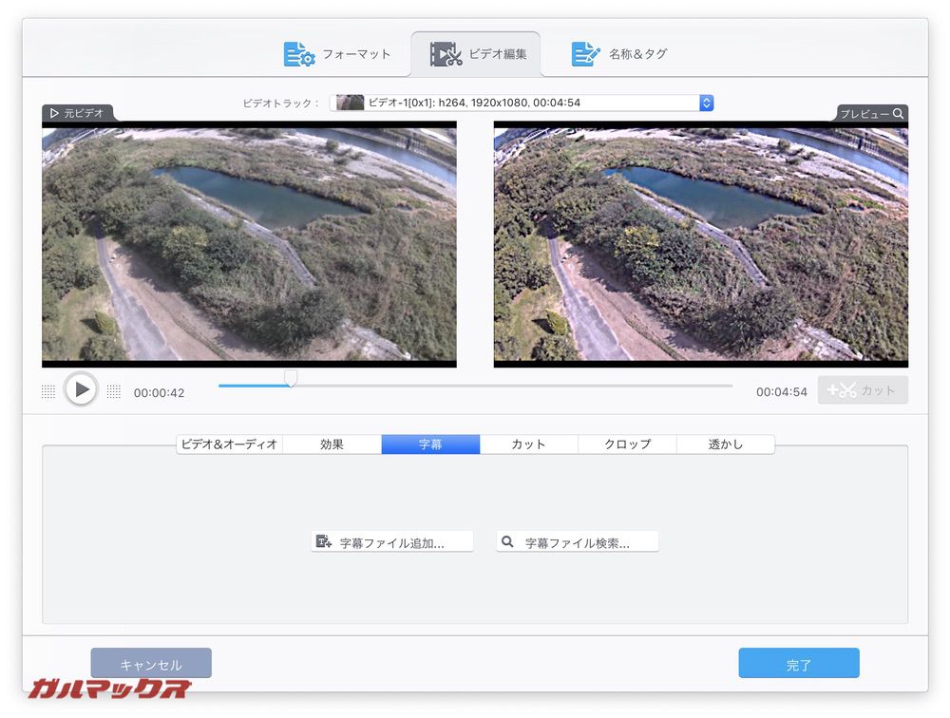Switch to the 効果 tab
Viewport: 950px width, 718px height.
point(332,444)
